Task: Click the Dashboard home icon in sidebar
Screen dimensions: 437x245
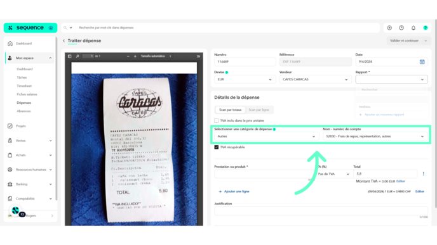Action: point(10,43)
